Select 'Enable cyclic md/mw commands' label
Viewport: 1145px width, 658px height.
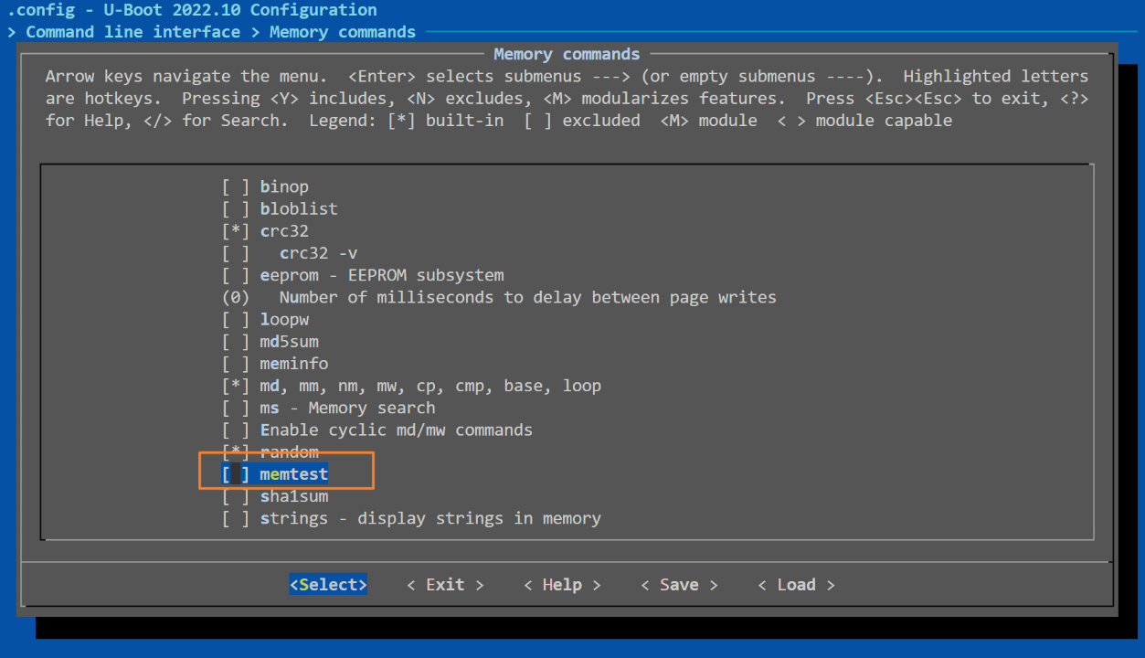(397, 430)
